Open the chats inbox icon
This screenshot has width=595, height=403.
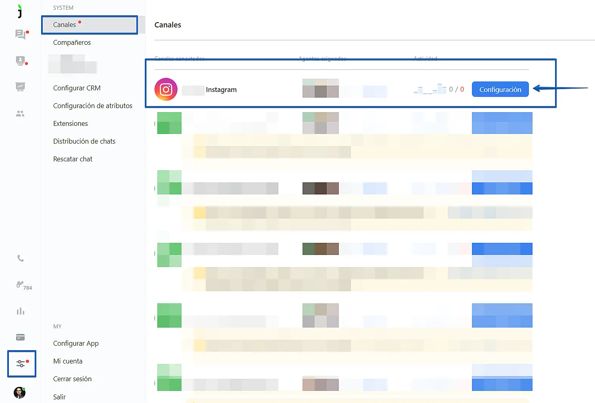pos(21,35)
